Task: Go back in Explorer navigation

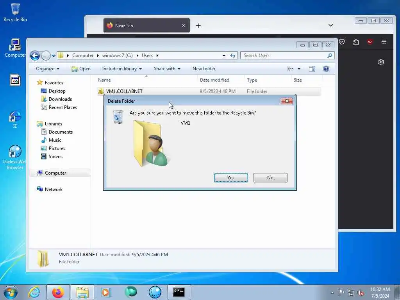Action: [35, 55]
